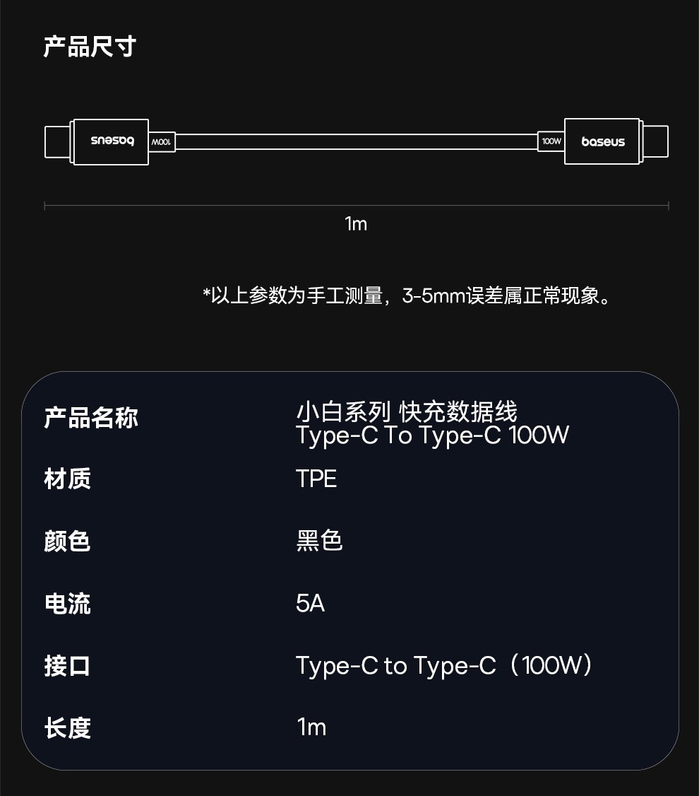
Task: Click the right baseus logo on the connector
Action: [x=602, y=142]
